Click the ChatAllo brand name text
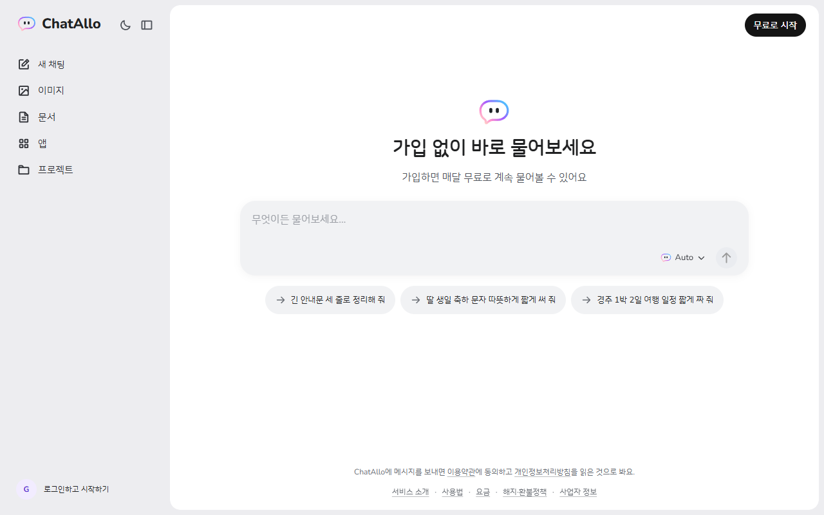The width and height of the screenshot is (824, 515). coord(71,24)
